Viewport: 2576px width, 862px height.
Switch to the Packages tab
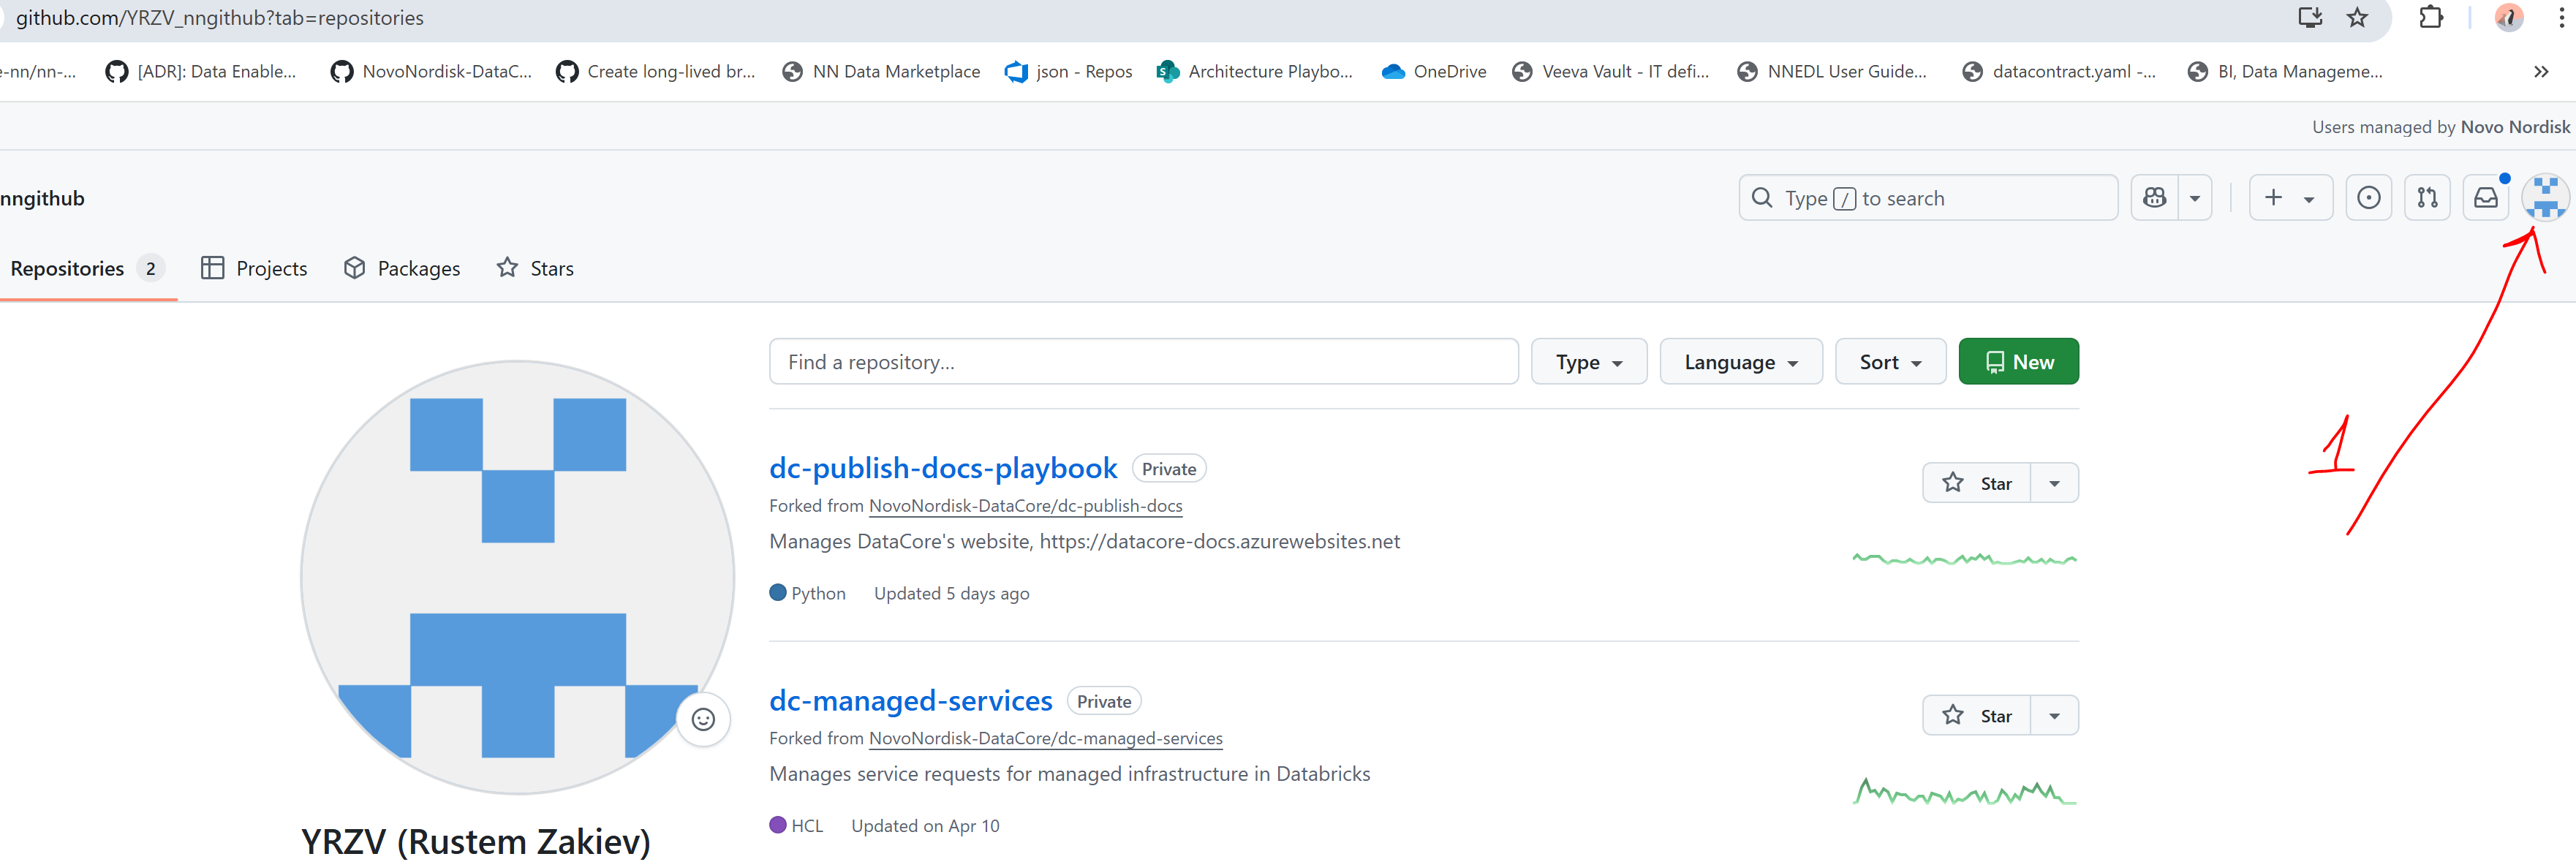click(x=402, y=268)
